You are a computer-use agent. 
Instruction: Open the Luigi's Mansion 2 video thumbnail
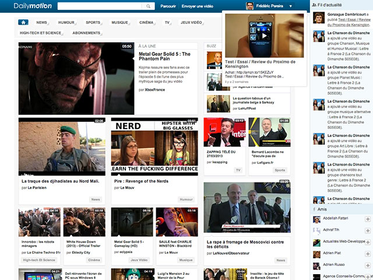pos(132,274)
